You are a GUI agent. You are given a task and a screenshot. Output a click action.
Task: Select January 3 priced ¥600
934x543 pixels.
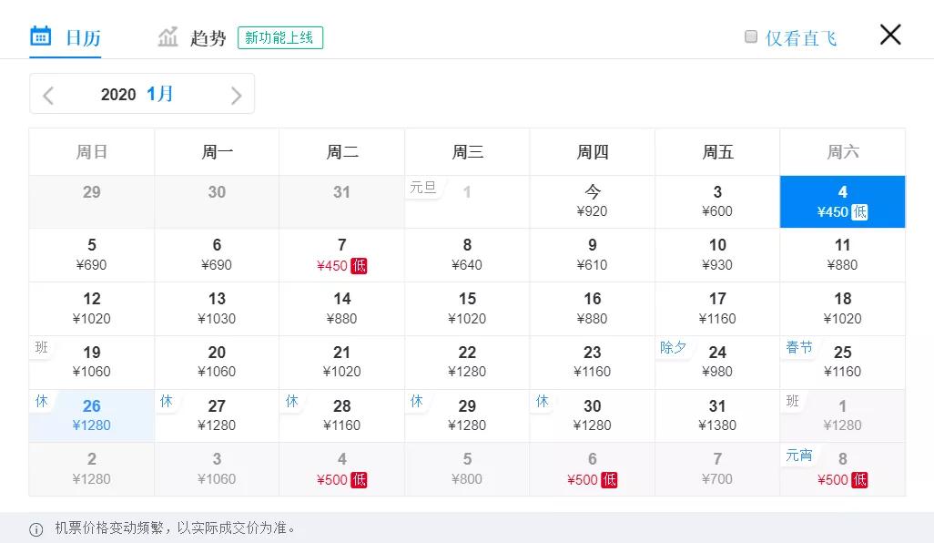[x=717, y=201]
